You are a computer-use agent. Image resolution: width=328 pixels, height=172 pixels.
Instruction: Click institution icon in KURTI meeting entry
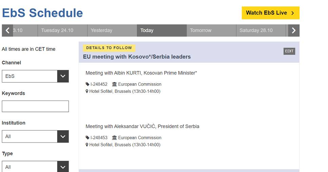114,84
